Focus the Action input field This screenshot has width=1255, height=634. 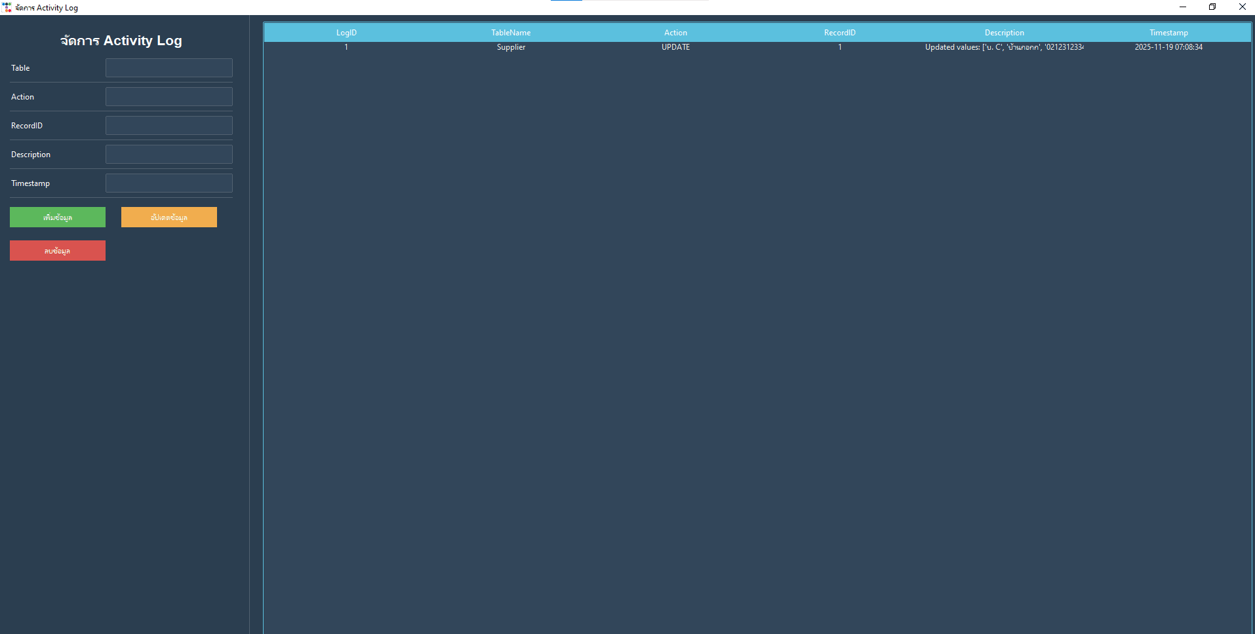(169, 97)
